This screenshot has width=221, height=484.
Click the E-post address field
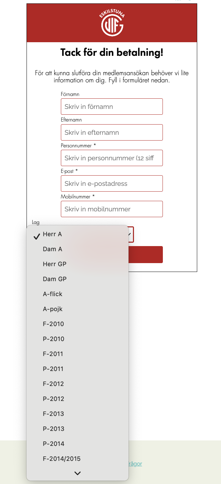coord(112,183)
